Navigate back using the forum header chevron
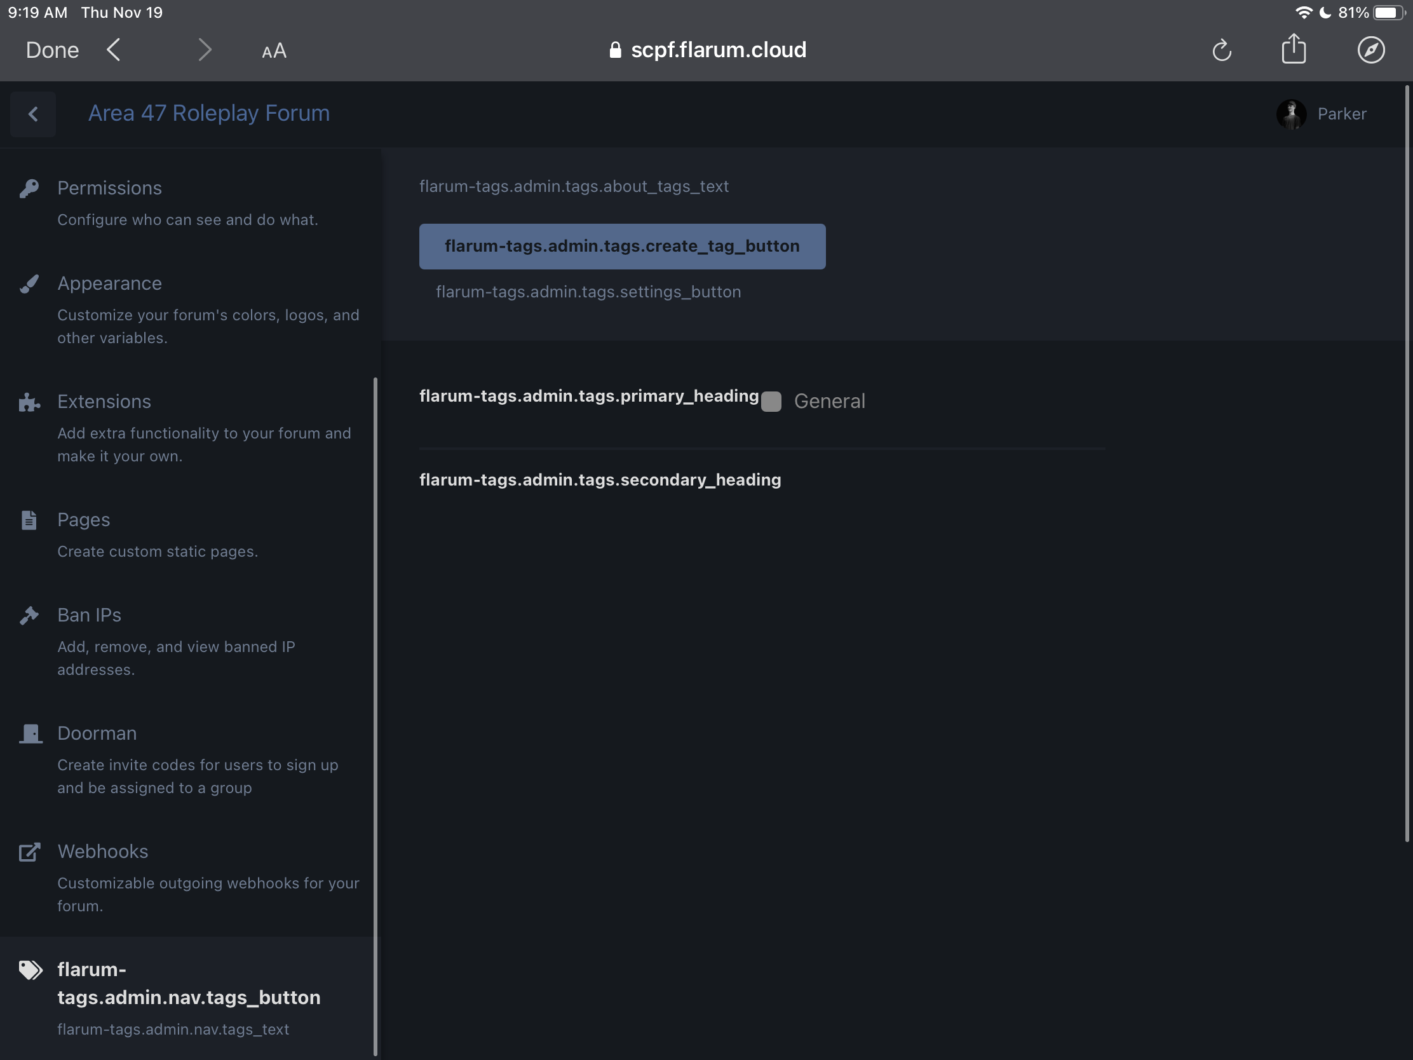This screenshot has width=1413, height=1060. [x=33, y=114]
